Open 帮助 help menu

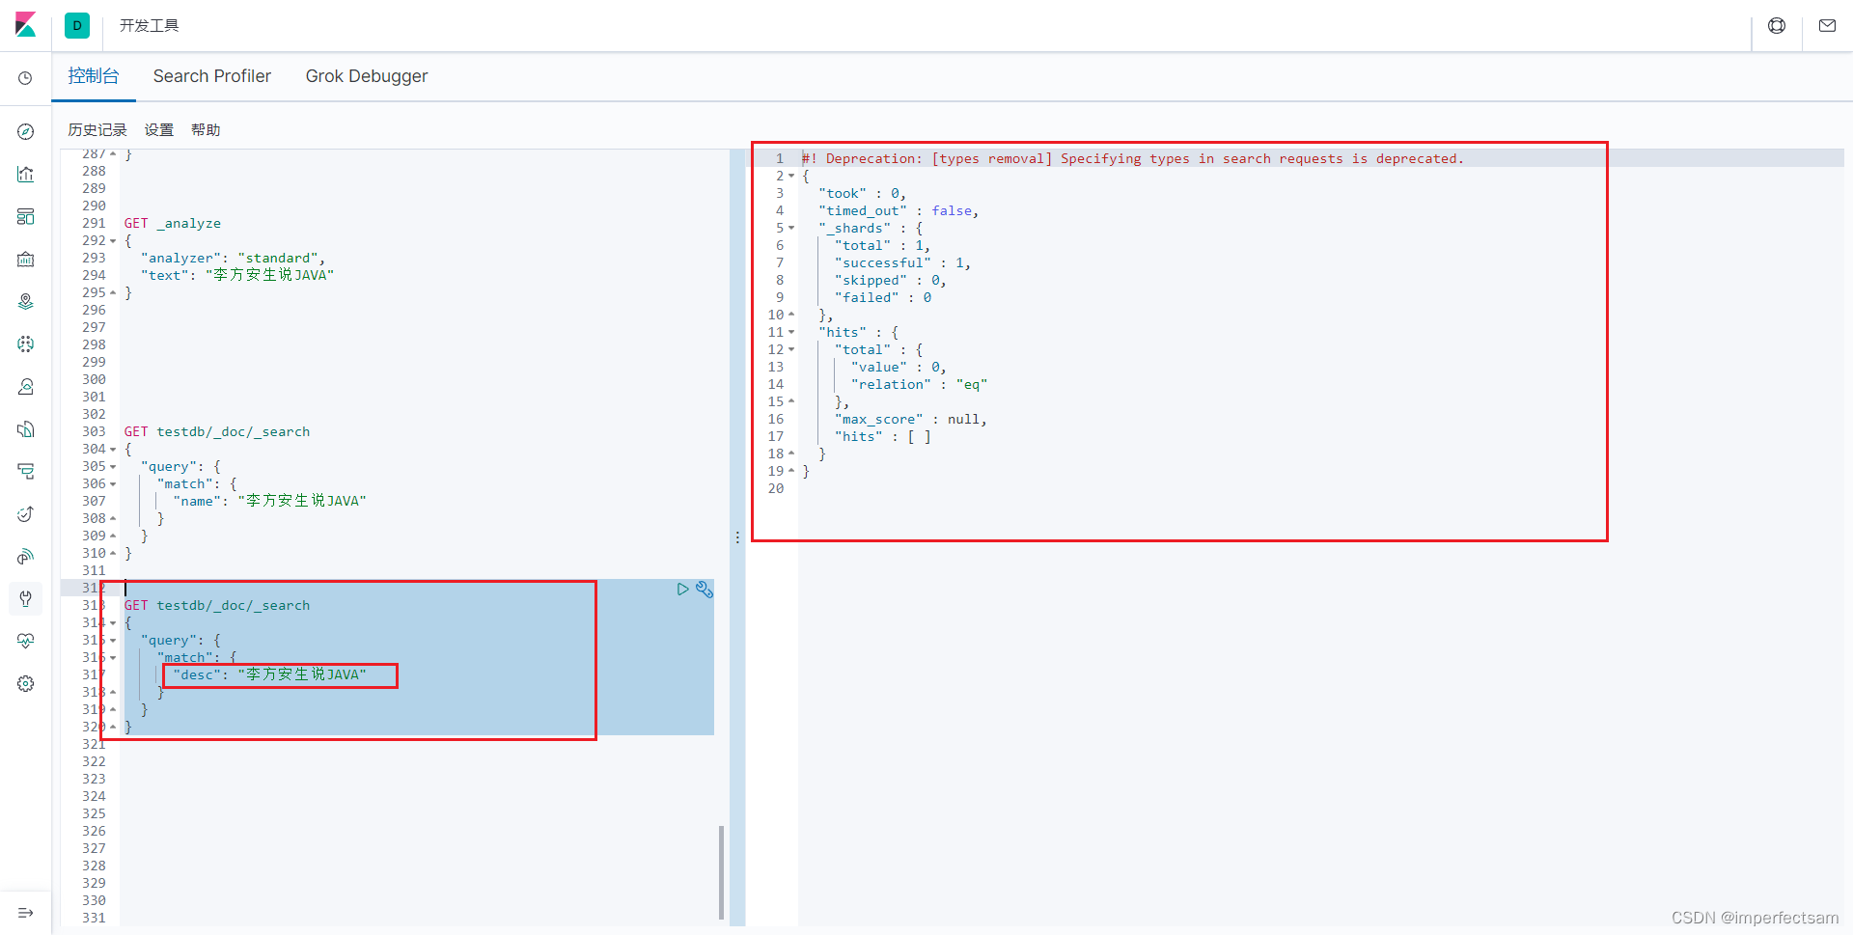click(x=206, y=129)
